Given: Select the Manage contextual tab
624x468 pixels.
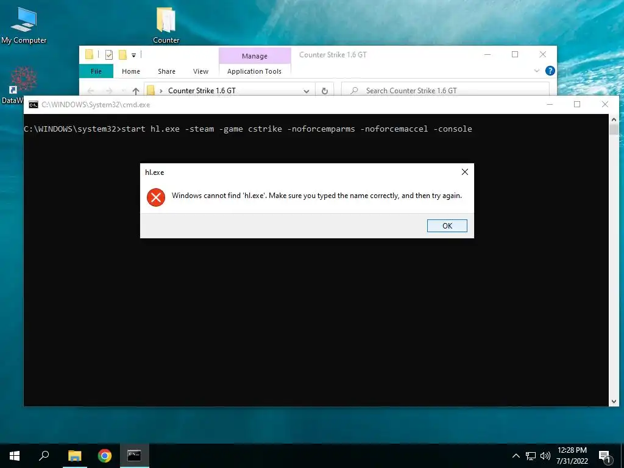Looking at the screenshot, I should click(x=254, y=56).
